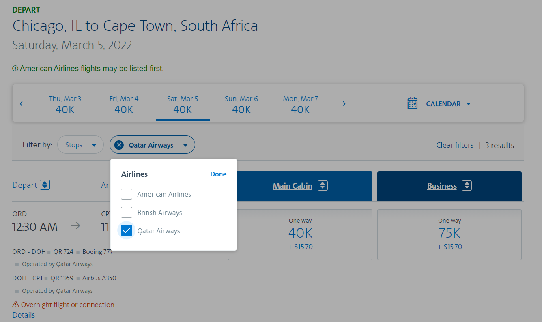Sort flights using the Depart sort icon
The height and width of the screenshot is (322, 542).
(45, 185)
